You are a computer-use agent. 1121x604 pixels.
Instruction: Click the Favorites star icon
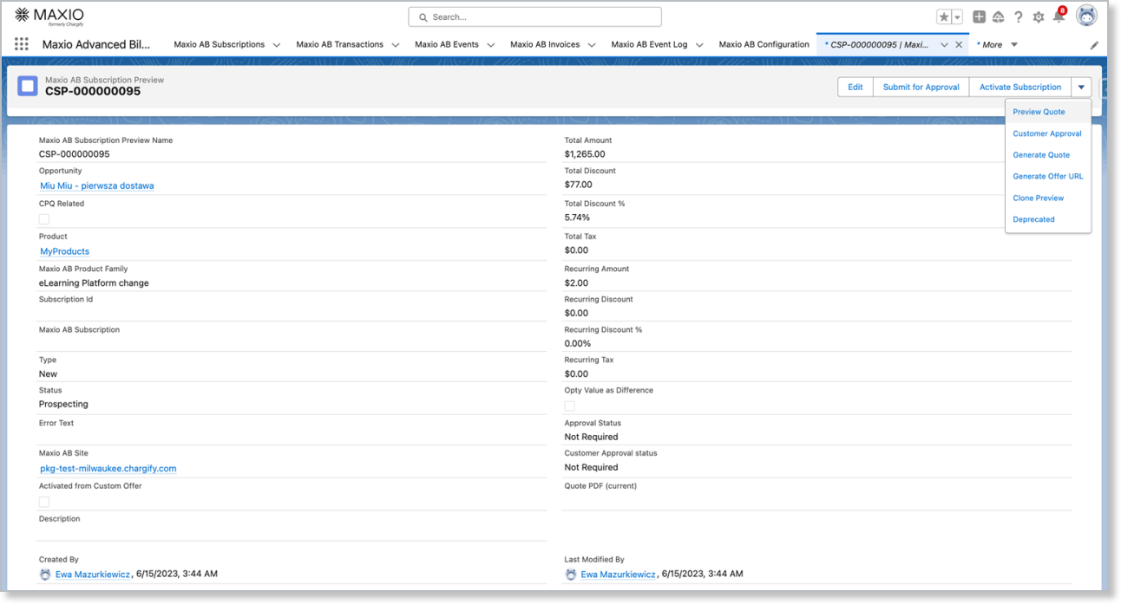[x=944, y=17]
